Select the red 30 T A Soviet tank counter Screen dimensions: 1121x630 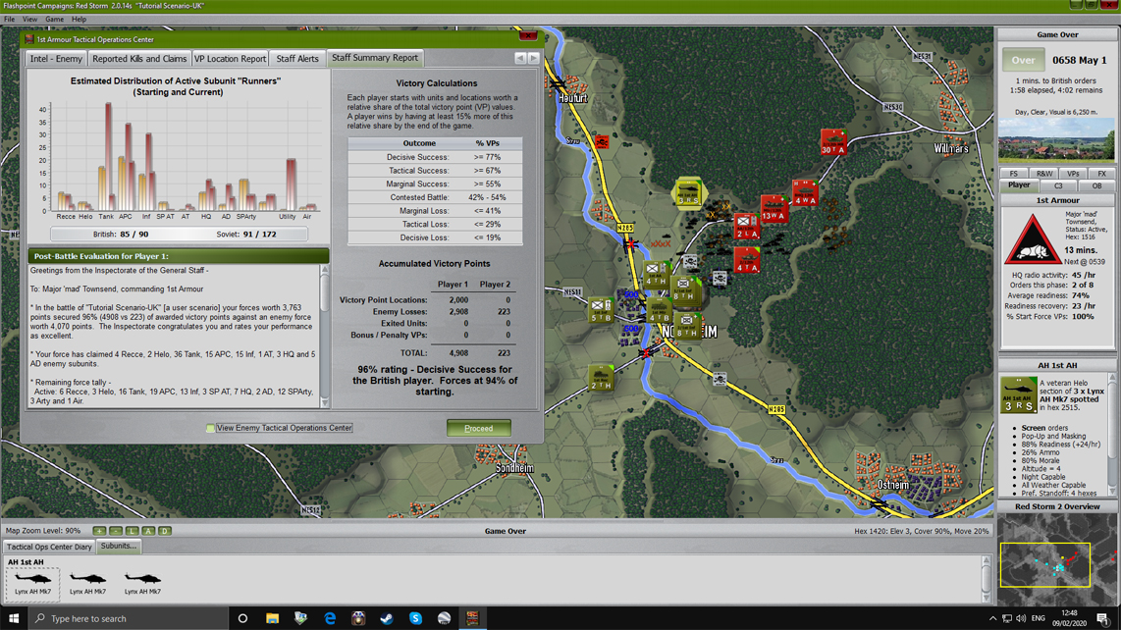pos(832,141)
